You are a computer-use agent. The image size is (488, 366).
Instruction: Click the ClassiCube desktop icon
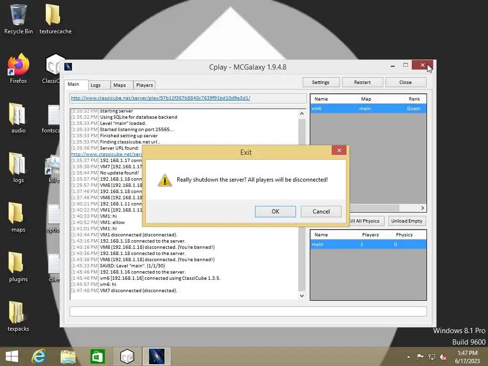pos(53,69)
